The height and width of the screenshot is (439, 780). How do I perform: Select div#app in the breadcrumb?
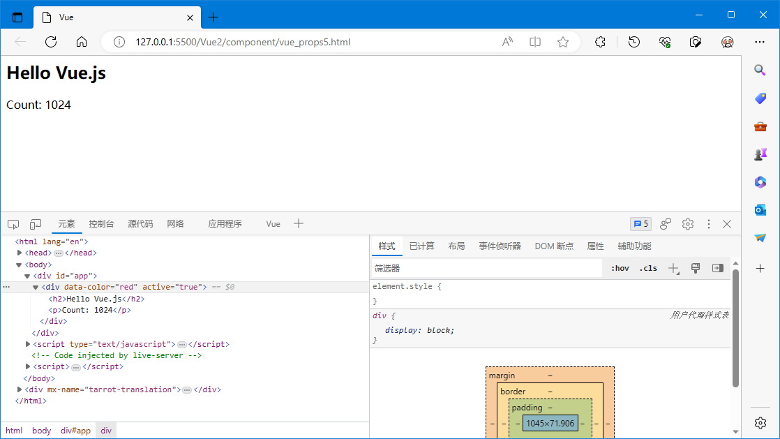coord(75,431)
